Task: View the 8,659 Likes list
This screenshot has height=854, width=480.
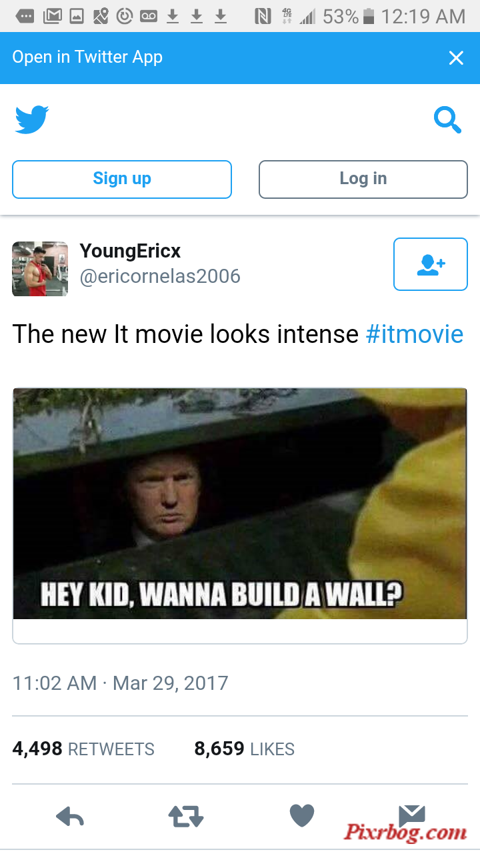Action: click(245, 749)
